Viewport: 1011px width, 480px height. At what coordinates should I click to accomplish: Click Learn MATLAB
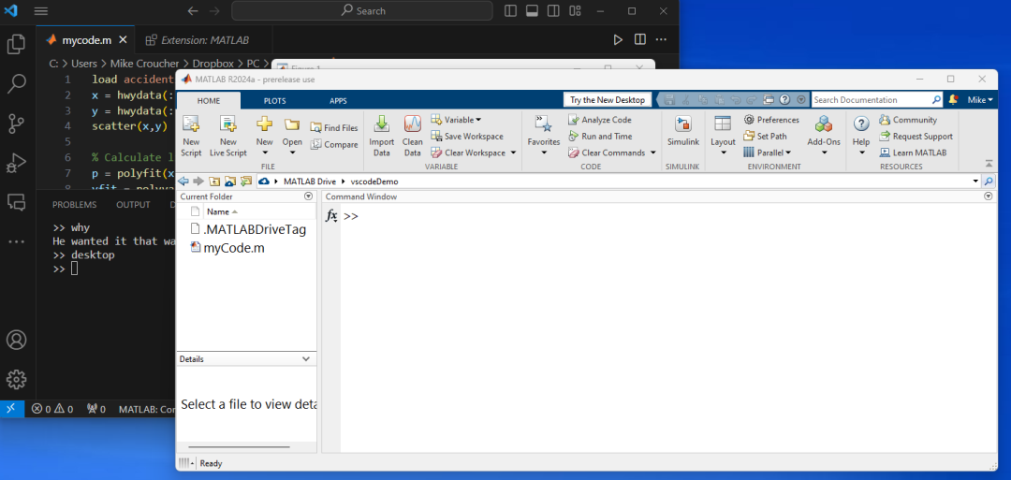pyautogui.click(x=913, y=153)
